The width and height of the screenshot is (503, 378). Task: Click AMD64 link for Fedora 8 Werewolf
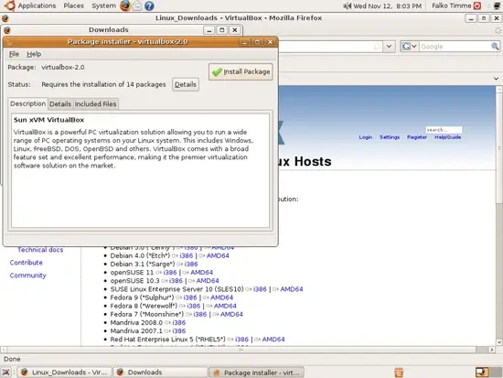click(225, 306)
